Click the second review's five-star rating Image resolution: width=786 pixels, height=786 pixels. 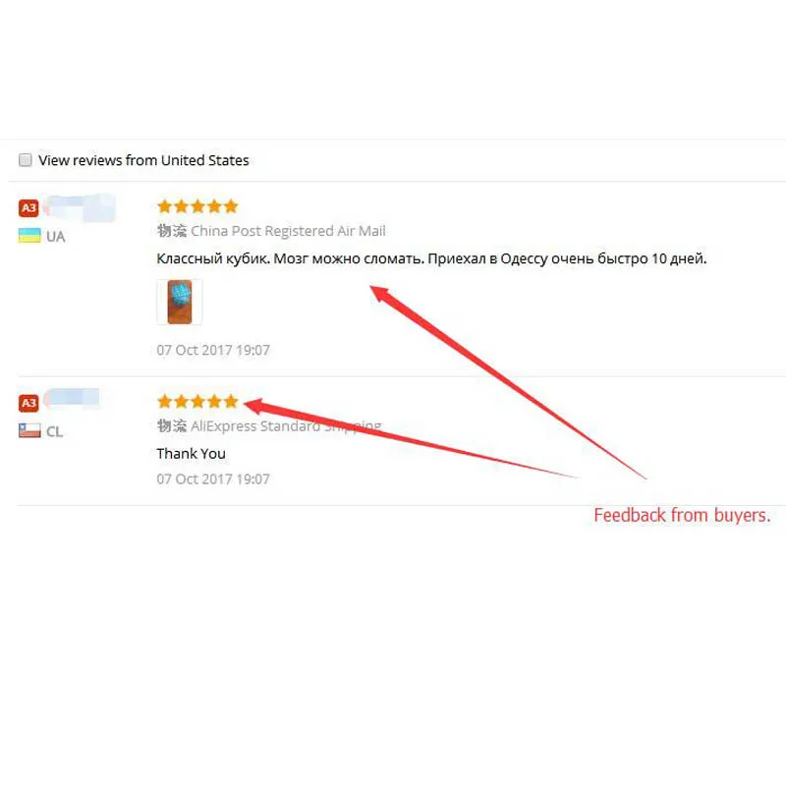pos(197,401)
